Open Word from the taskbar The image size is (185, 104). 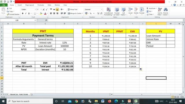(103, 101)
